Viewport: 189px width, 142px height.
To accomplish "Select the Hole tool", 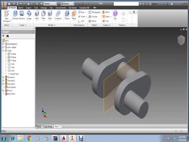I will 37,15.
